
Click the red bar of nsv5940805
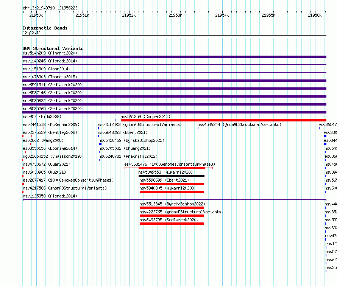pos(172,192)
